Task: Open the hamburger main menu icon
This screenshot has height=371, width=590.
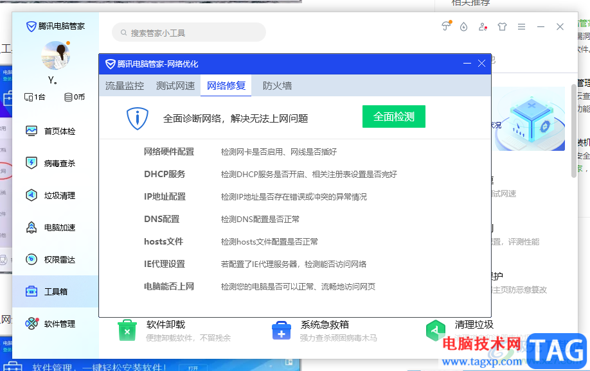Action: tap(521, 27)
